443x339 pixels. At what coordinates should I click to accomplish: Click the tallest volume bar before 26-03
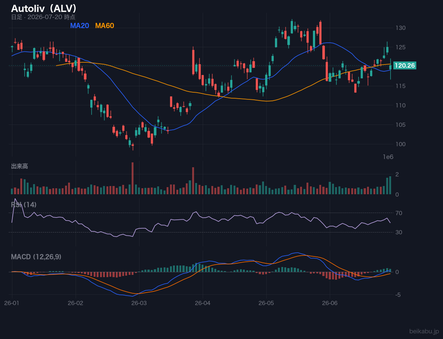click(132, 178)
